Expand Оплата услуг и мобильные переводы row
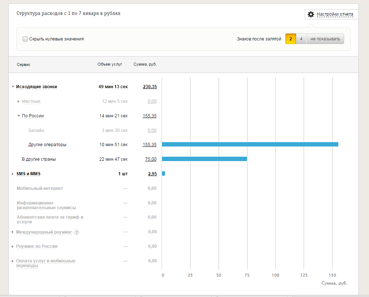The image size is (369, 297). [13, 261]
